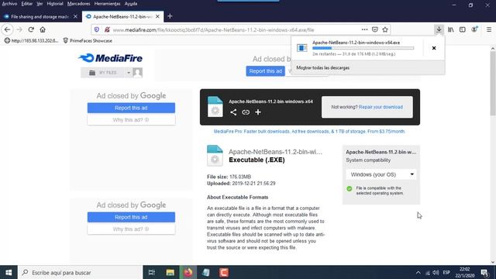This screenshot has width=496, height=279.
Task: Open the Ver menu
Action: (x=40, y=4)
